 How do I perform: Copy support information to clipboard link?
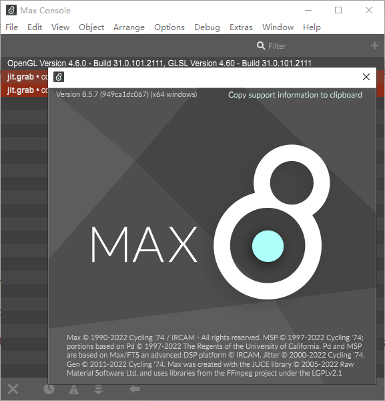tap(295, 95)
